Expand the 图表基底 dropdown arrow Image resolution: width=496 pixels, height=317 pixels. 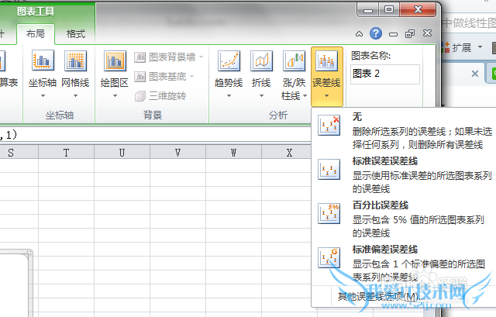click(191, 77)
